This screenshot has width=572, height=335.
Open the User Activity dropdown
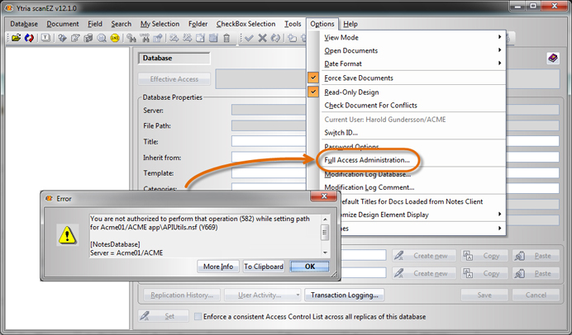coord(298,295)
